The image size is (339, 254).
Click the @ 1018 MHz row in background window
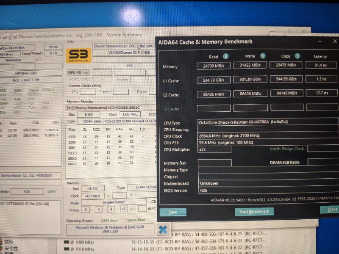166,248
